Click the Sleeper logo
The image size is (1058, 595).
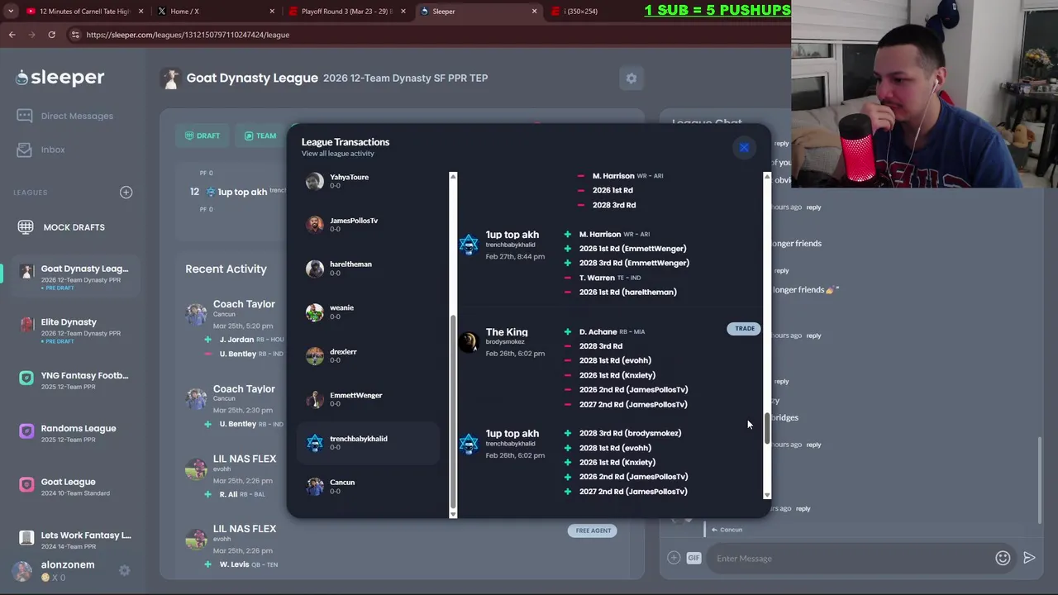(60, 78)
